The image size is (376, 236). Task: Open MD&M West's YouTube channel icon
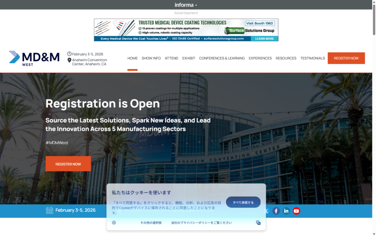click(296, 211)
